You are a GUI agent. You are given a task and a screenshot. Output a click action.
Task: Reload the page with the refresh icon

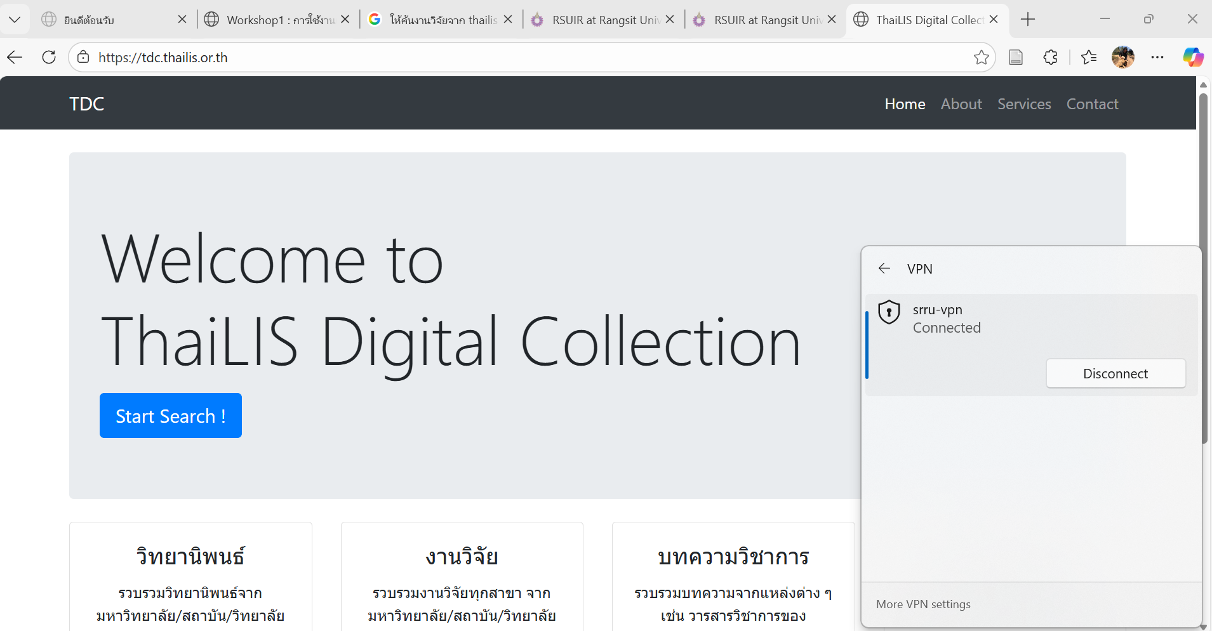(x=49, y=57)
